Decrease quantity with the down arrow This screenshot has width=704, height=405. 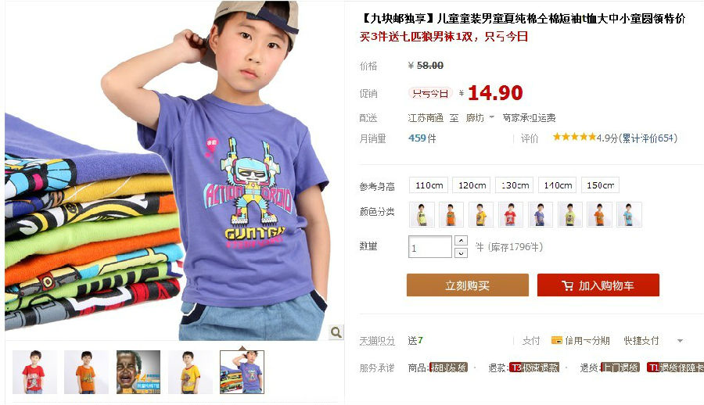coord(461,253)
